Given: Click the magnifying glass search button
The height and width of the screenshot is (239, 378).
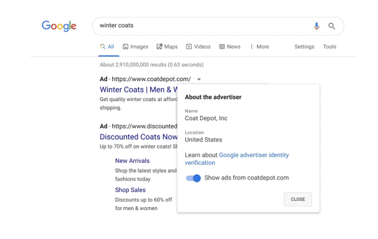Looking at the screenshot, I should point(332,26).
